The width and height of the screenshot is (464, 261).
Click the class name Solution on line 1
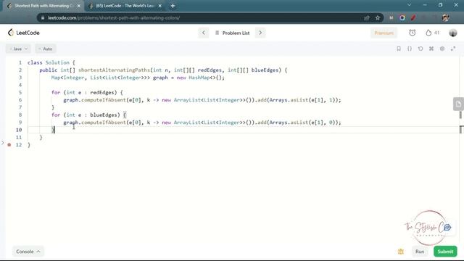[x=57, y=63]
